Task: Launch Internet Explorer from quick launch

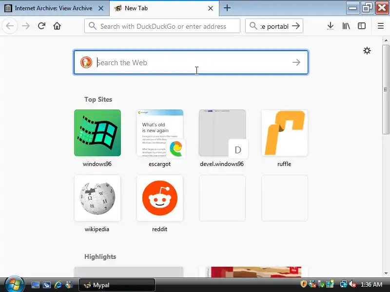Action: [x=58, y=285]
